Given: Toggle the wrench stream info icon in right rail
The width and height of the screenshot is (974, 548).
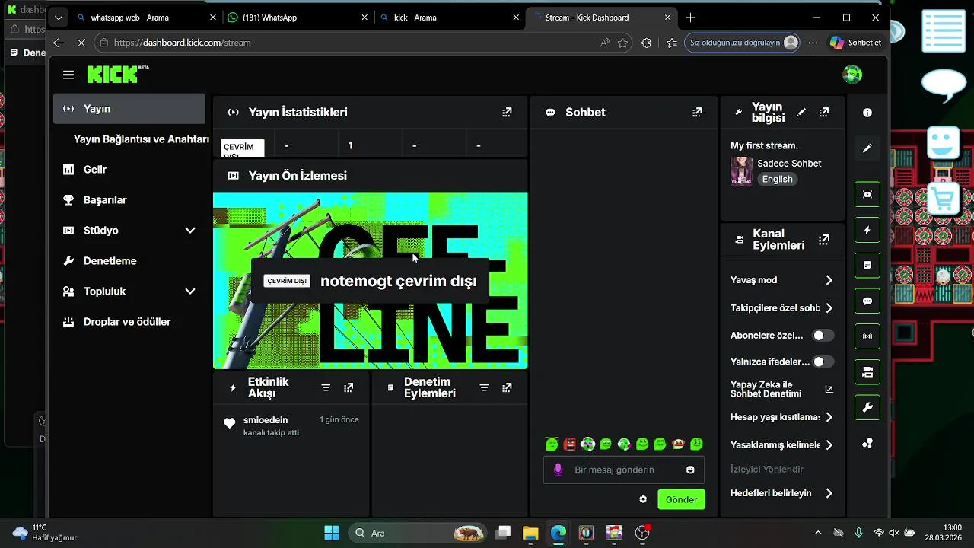Looking at the screenshot, I should point(867,408).
